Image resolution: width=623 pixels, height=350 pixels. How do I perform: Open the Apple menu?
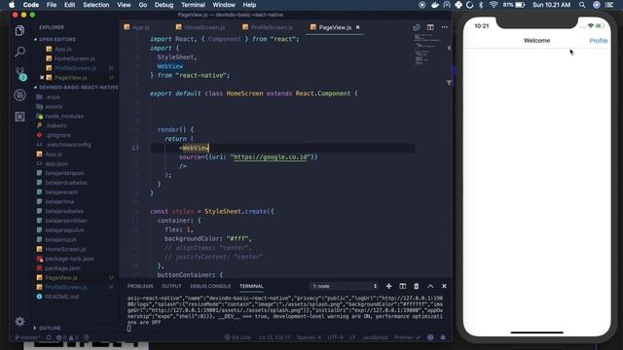point(12,5)
